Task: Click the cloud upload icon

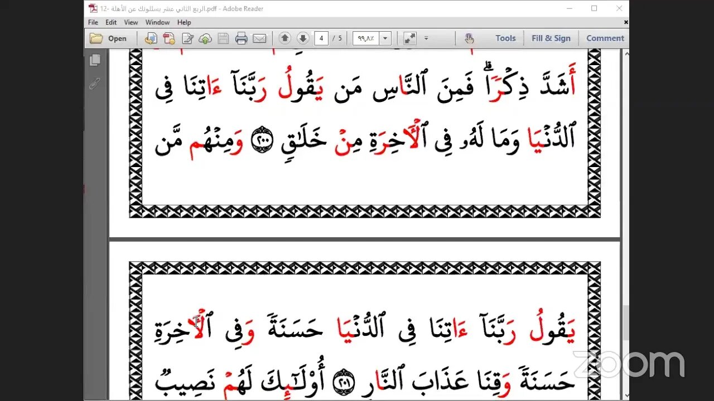Action: point(205,38)
